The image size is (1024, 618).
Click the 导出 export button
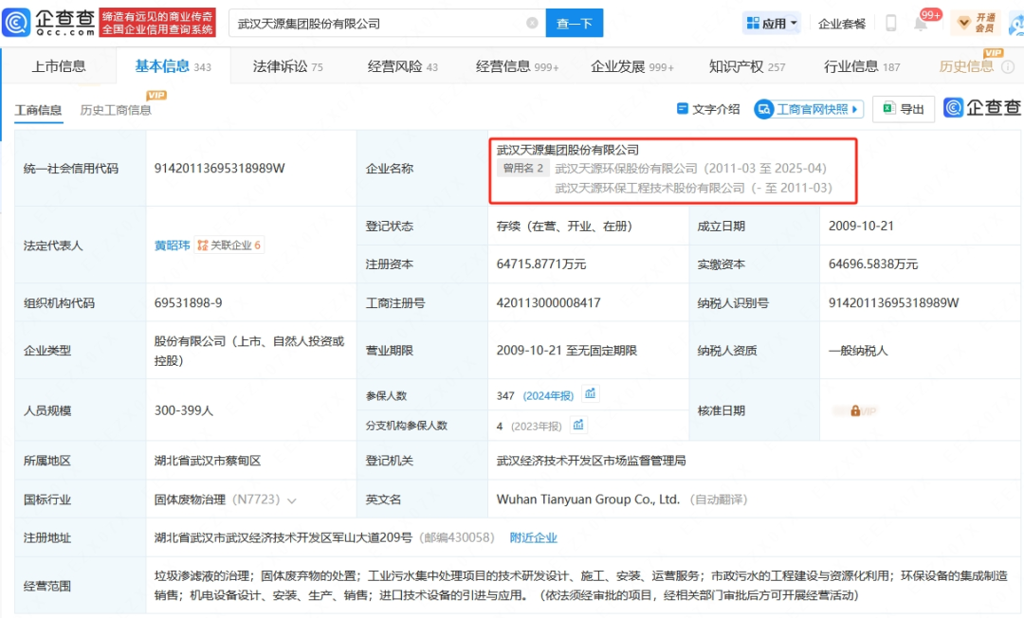pyautogui.click(x=904, y=109)
